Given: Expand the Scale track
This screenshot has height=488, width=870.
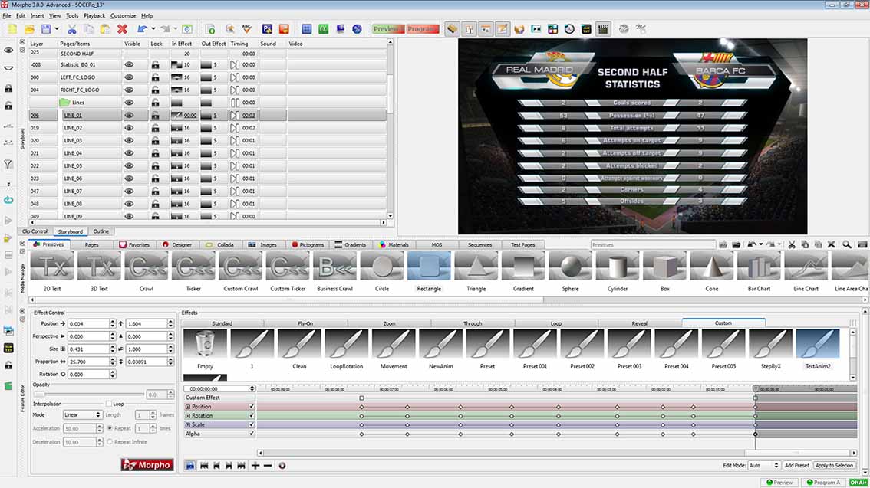Looking at the screenshot, I should [x=187, y=425].
